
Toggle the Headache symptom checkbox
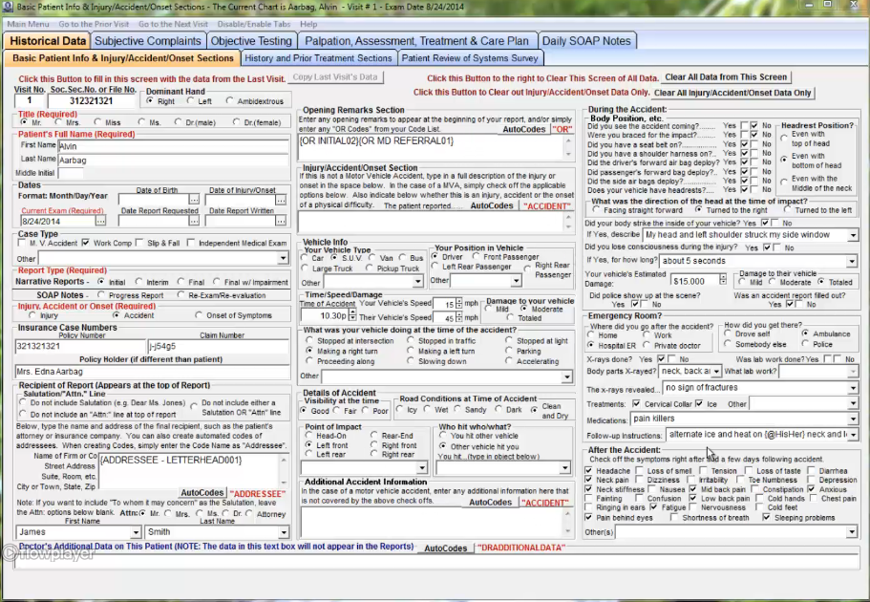tap(588, 470)
